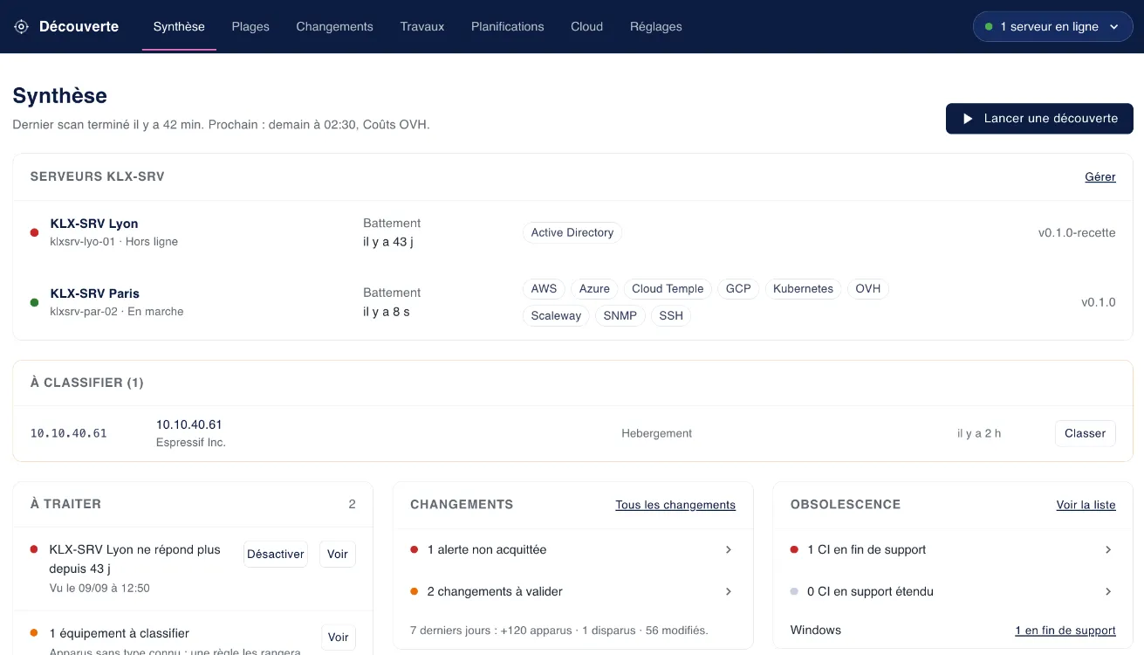Click the Lancer une découverte button

pyautogui.click(x=1039, y=119)
